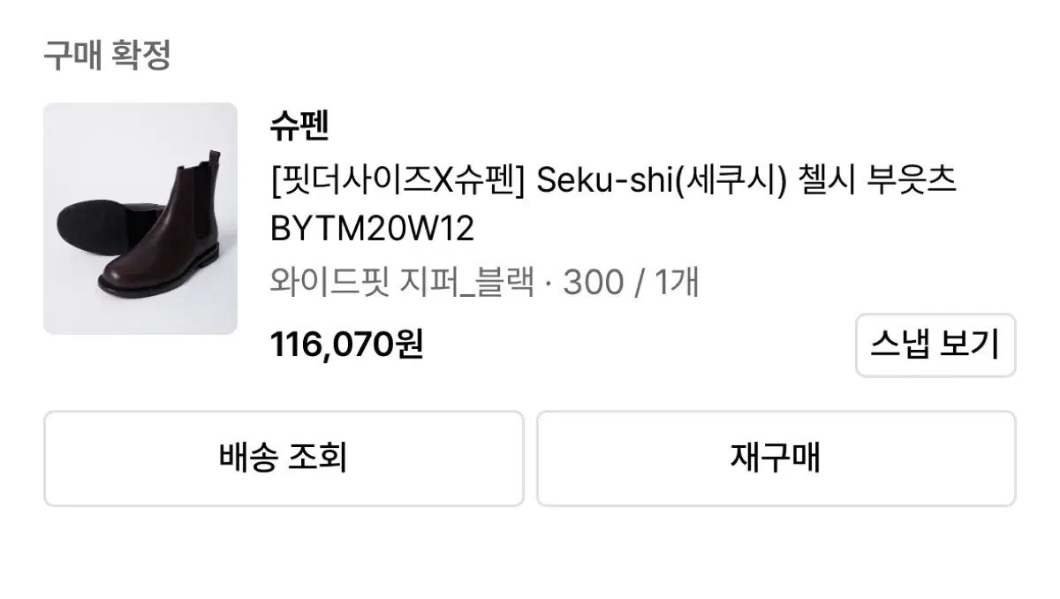Open the chelsea boots product thumbnail
The height and width of the screenshot is (599, 1060).
coord(140,218)
